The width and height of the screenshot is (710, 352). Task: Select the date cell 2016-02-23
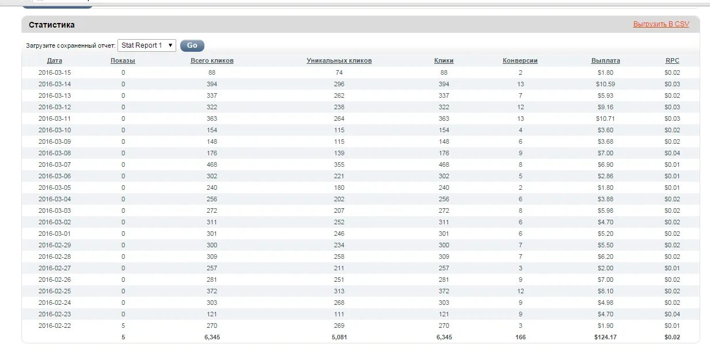pyautogui.click(x=55, y=314)
